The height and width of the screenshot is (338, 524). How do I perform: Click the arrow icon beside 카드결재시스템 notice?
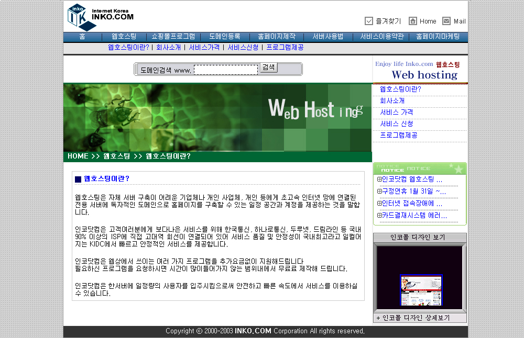point(379,216)
